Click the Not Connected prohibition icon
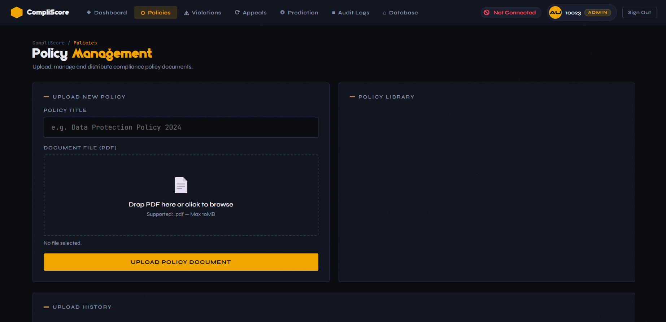The width and height of the screenshot is (666, 322). tap(487, 13)
